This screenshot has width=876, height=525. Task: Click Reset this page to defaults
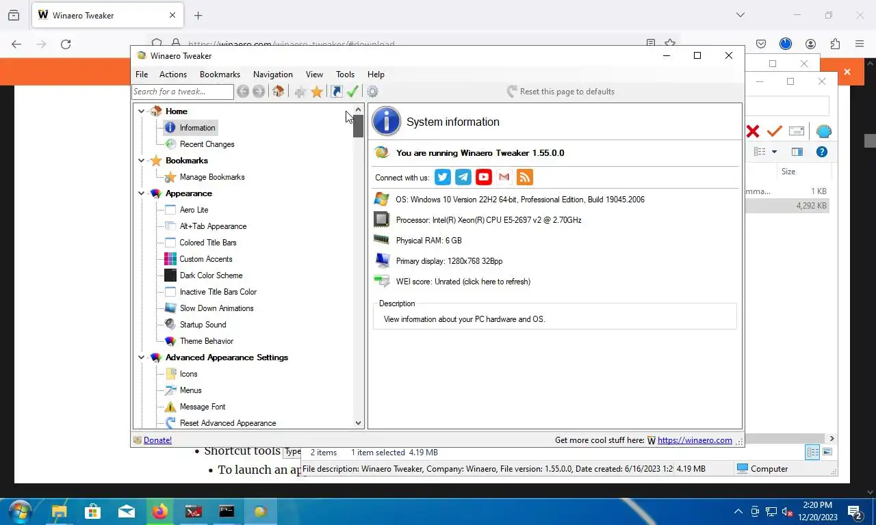tap(561, 92)
